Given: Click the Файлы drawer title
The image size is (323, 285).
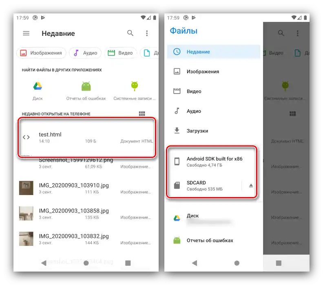Looking at the screenshot, I should tap(184, 31).
